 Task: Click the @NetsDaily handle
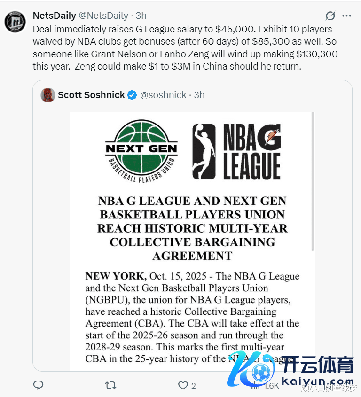(x=103, y=16)
